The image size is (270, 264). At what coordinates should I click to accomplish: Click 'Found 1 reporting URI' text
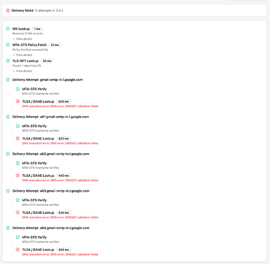tap(27, 65)
